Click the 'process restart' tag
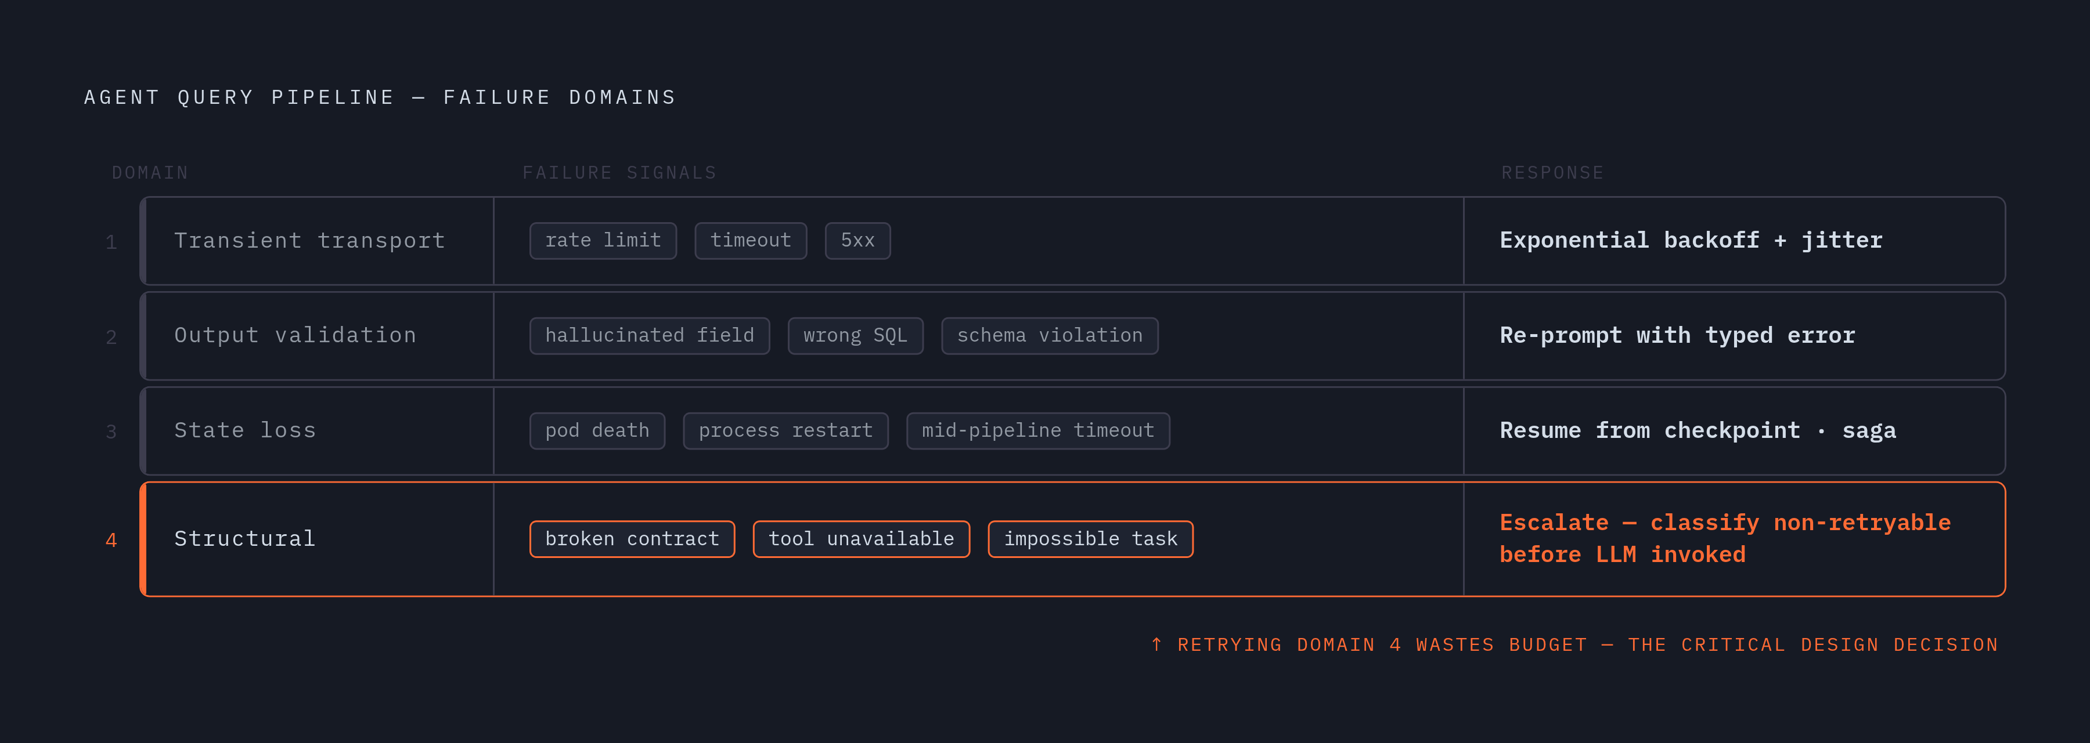The image size is (2090, 743). point(785,431)
